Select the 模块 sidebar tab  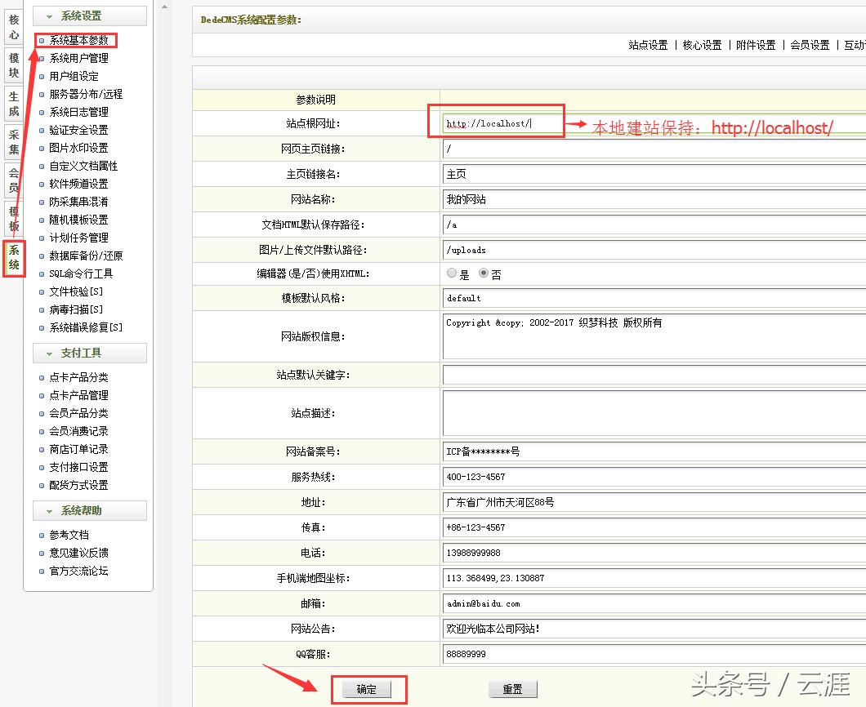coord(12,64)
